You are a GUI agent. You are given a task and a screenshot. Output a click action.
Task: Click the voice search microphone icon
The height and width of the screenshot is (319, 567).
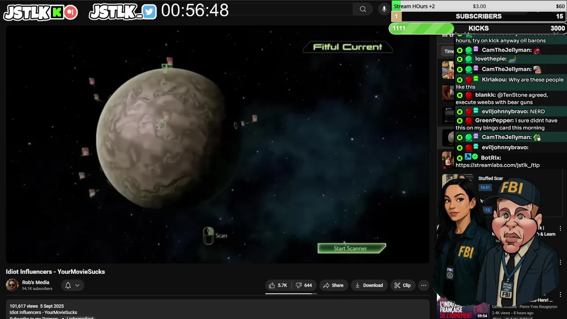[384, 9]
